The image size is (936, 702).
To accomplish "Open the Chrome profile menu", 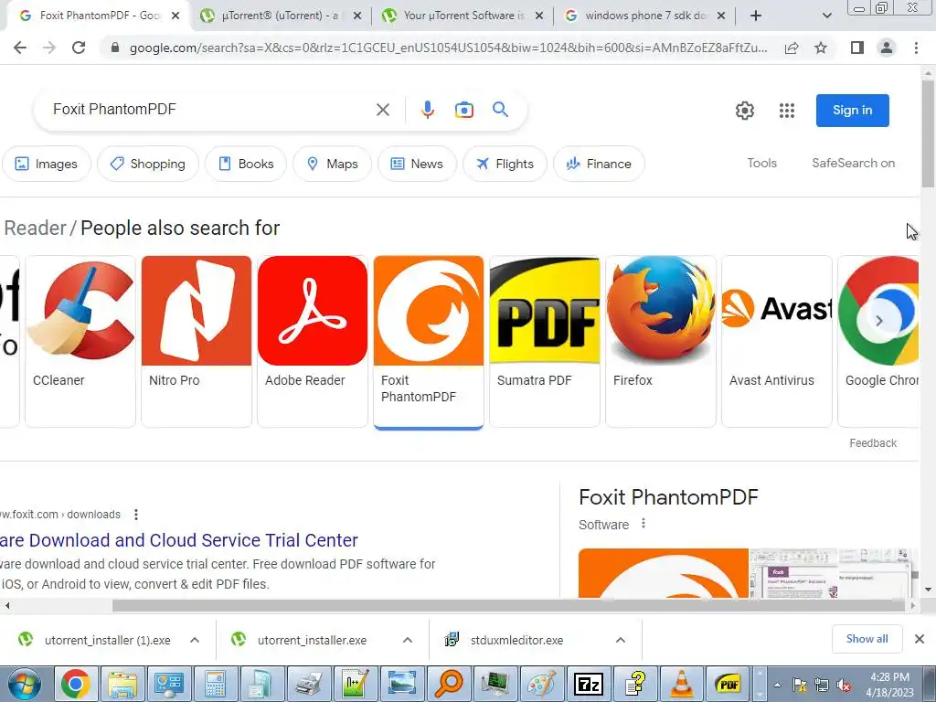I will 887,48.
